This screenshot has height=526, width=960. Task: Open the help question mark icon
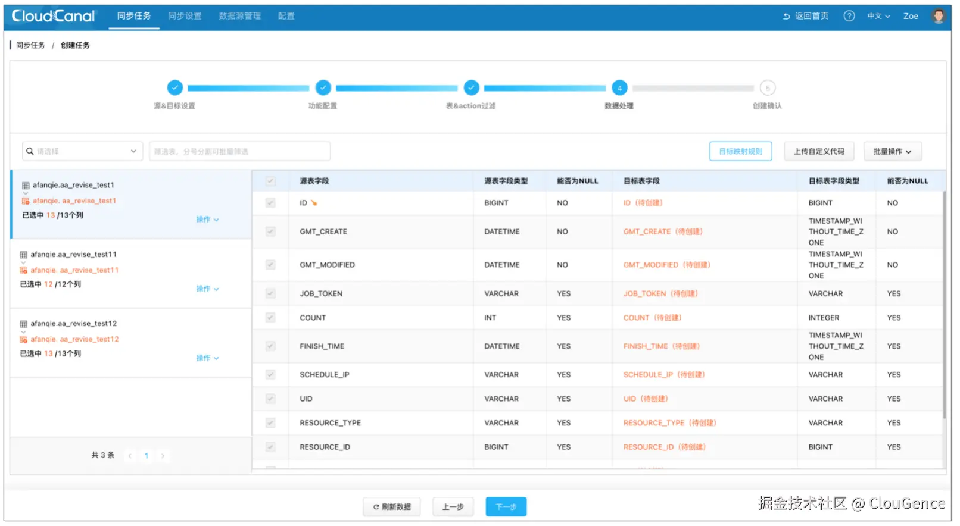849,16
